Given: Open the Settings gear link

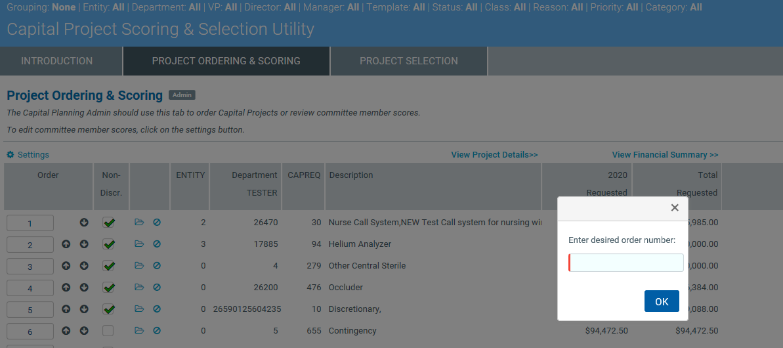Looking at the screenshot, I should [28, 155].
